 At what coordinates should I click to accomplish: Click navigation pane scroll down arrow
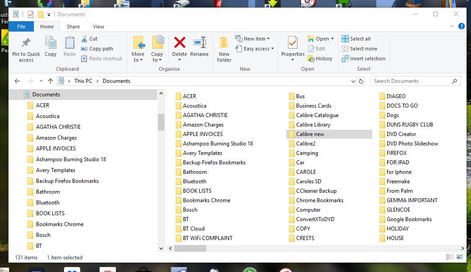tap(161, 248)
